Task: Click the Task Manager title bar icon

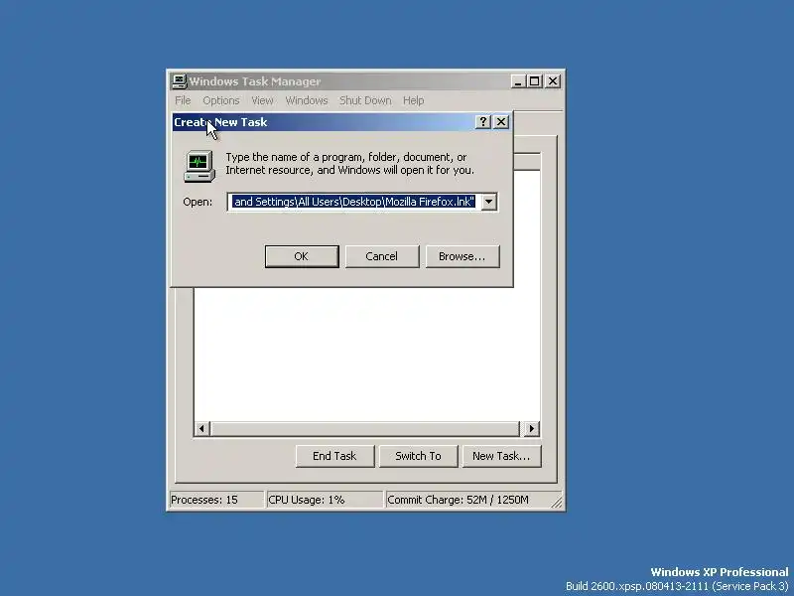Action: click(x=179, y=81)
